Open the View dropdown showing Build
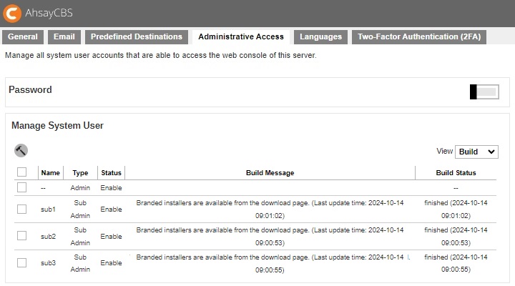The image size is (515, 286). [x=476, y=152]
